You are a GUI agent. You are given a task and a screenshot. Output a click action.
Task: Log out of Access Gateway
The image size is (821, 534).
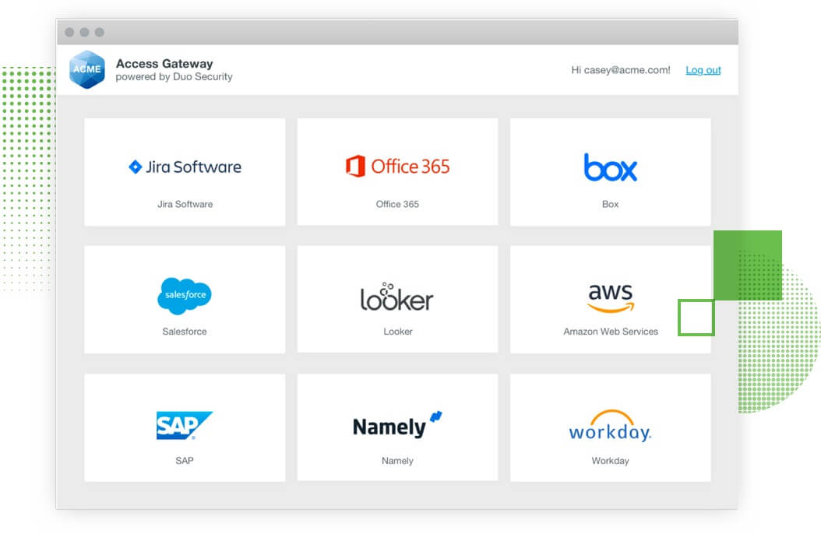[x=703, y=70]
